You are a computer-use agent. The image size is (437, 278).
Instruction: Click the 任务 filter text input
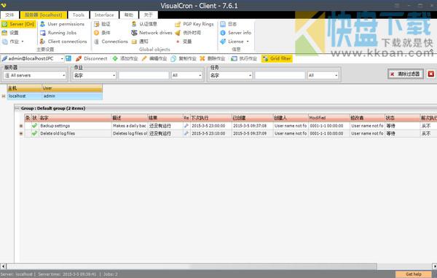[280, 75]
